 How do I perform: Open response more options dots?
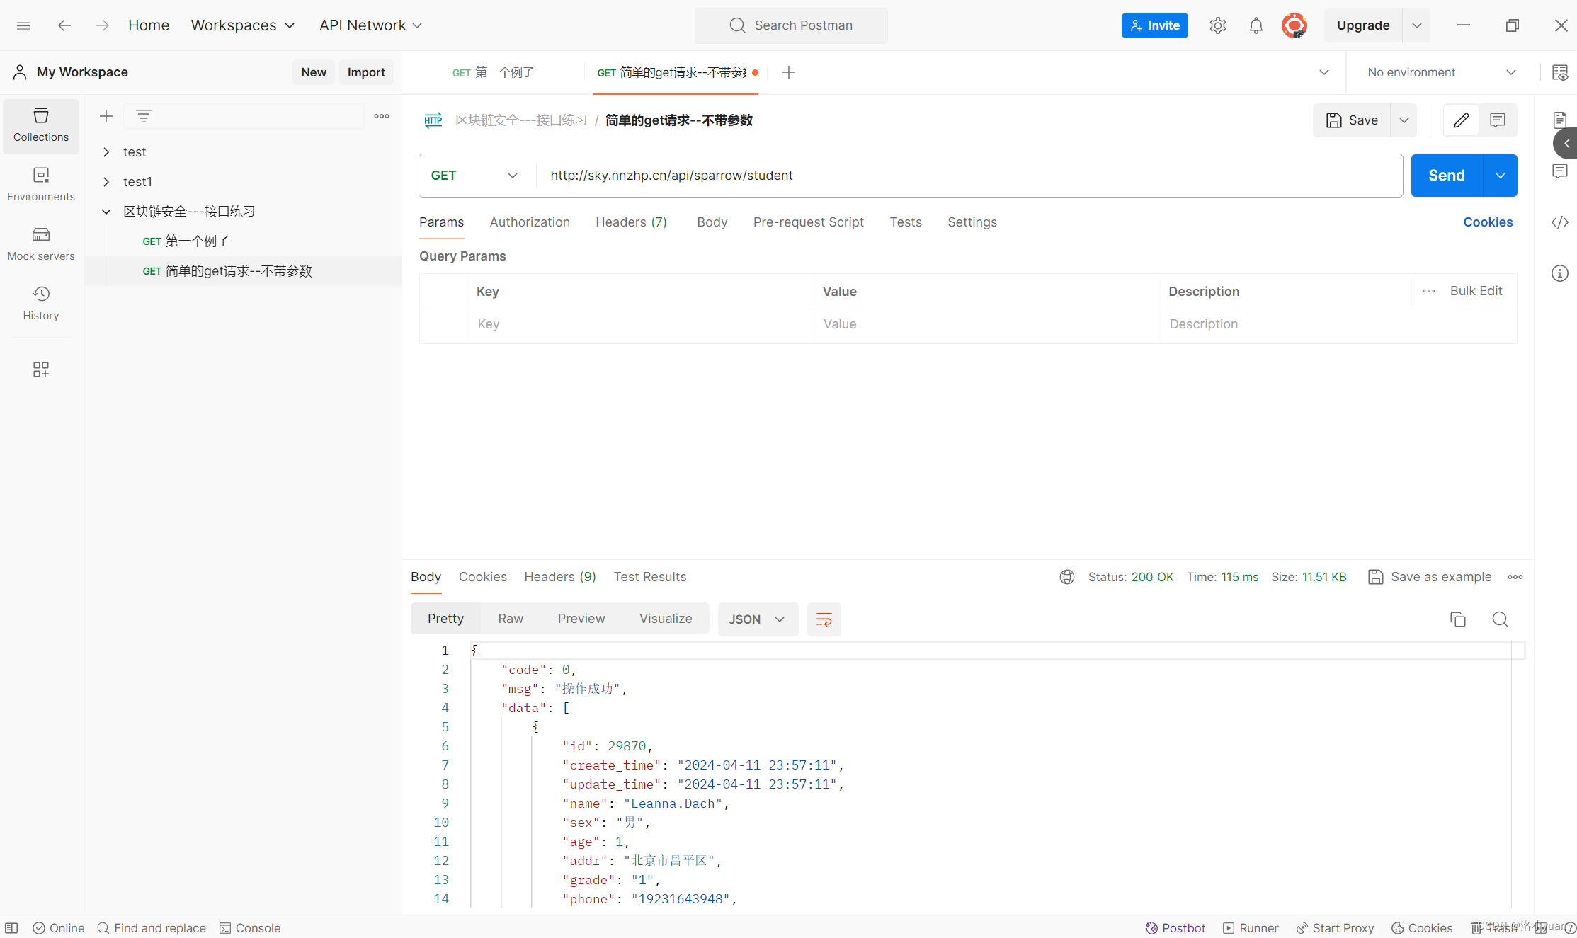coord(1515,577)
